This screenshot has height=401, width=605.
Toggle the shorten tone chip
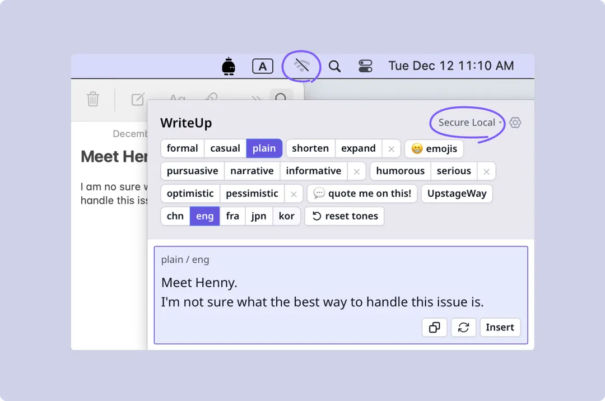(310, 148)
